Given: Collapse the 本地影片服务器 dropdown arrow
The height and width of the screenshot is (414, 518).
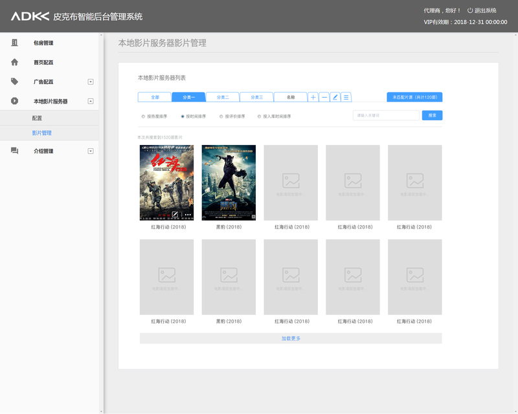Looking at the screenshot, I should tap(91, 101).
